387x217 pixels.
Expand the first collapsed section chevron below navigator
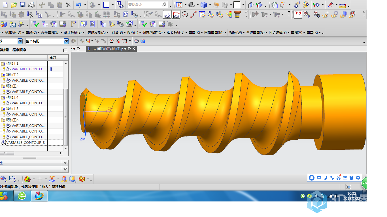(65, 163)
